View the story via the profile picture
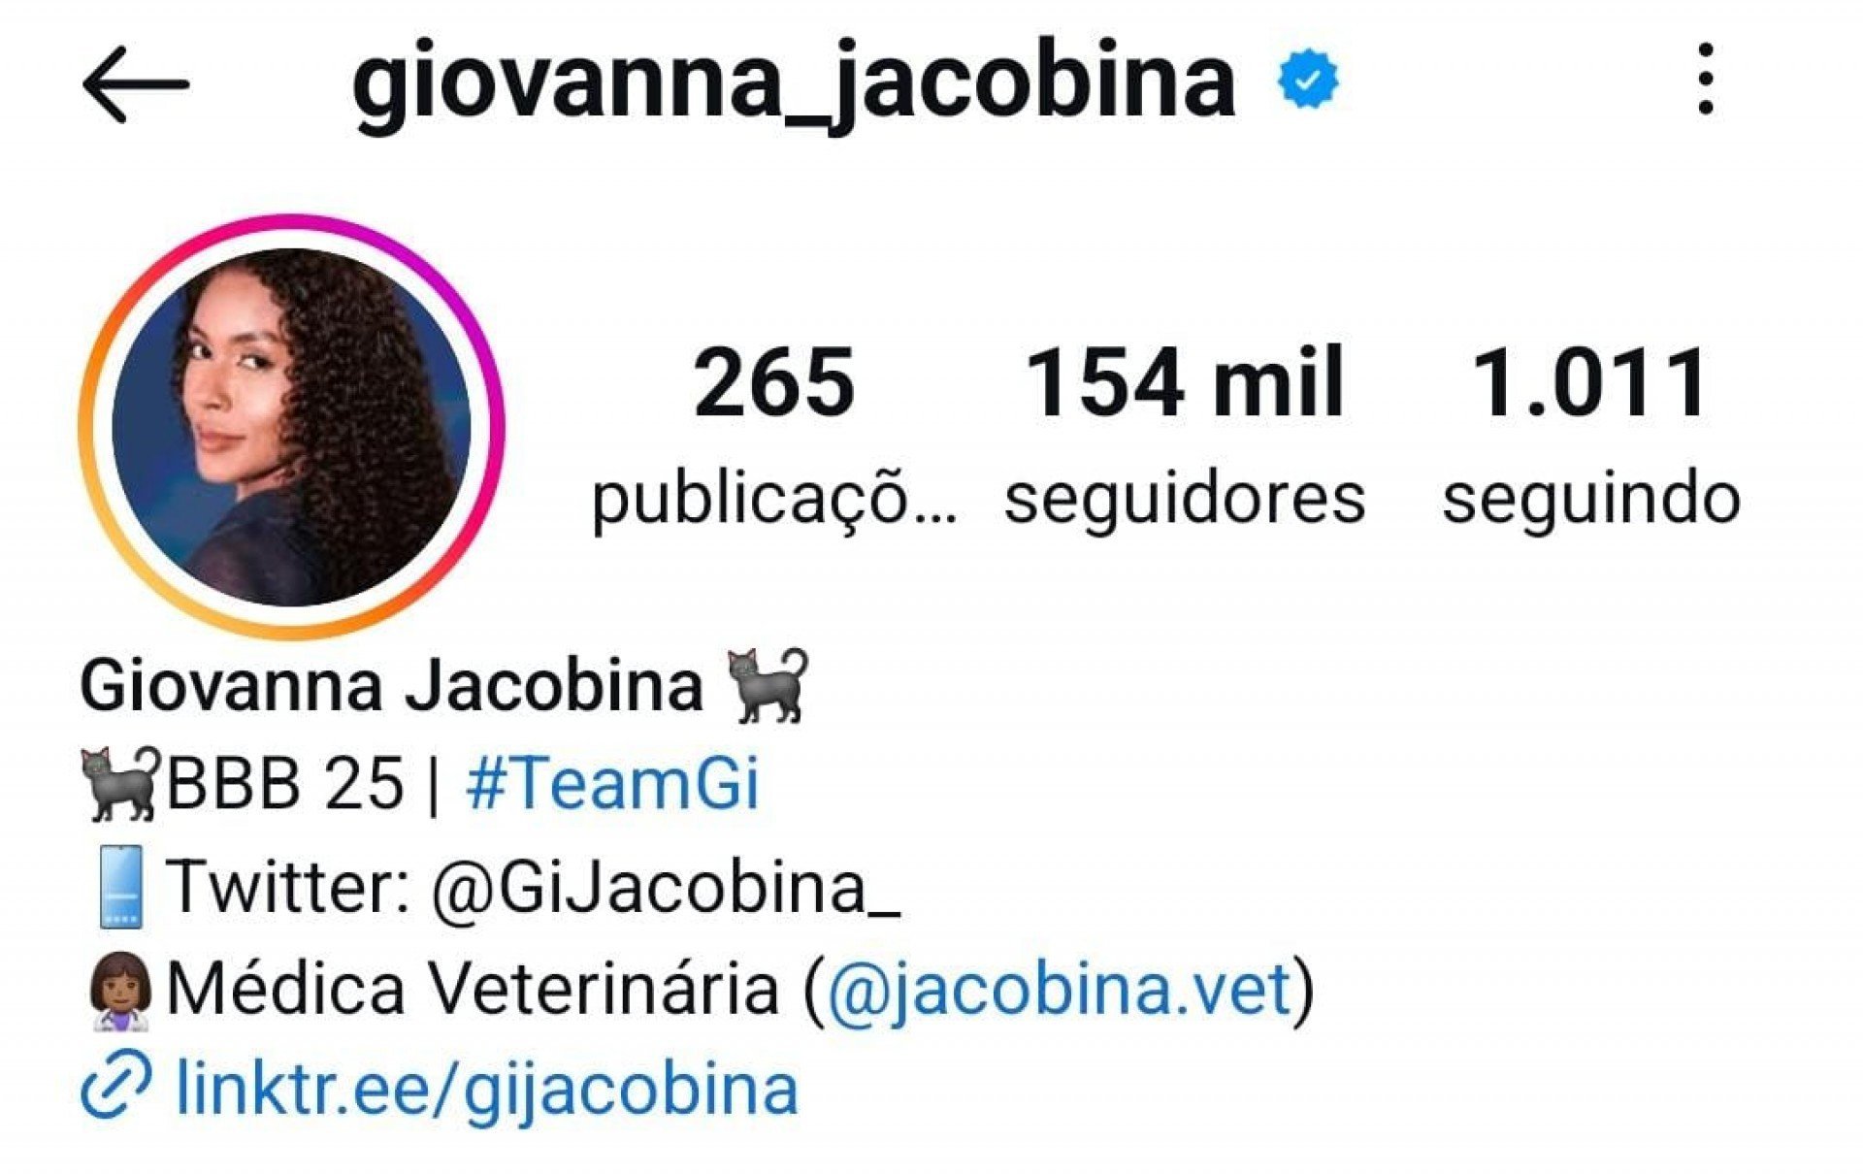 point(291,427)
